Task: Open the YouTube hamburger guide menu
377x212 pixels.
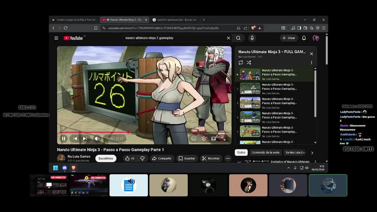Action: (56, 38)
